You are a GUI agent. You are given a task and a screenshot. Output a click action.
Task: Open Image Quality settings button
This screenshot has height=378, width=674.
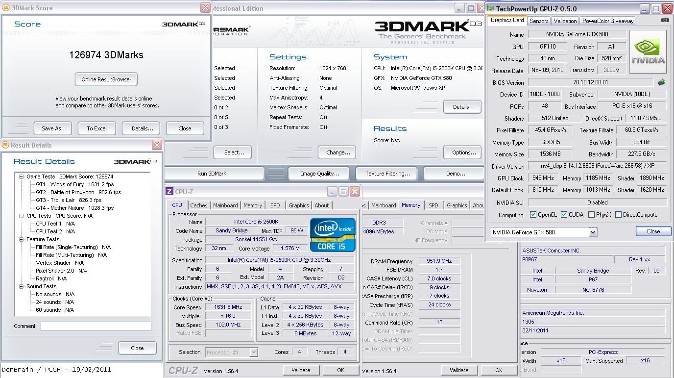click(320, 174)
